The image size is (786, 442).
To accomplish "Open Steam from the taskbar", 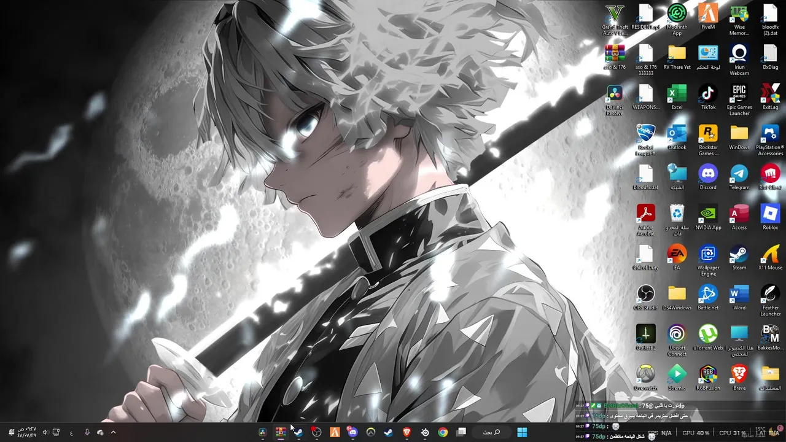I will coord(389,432).
